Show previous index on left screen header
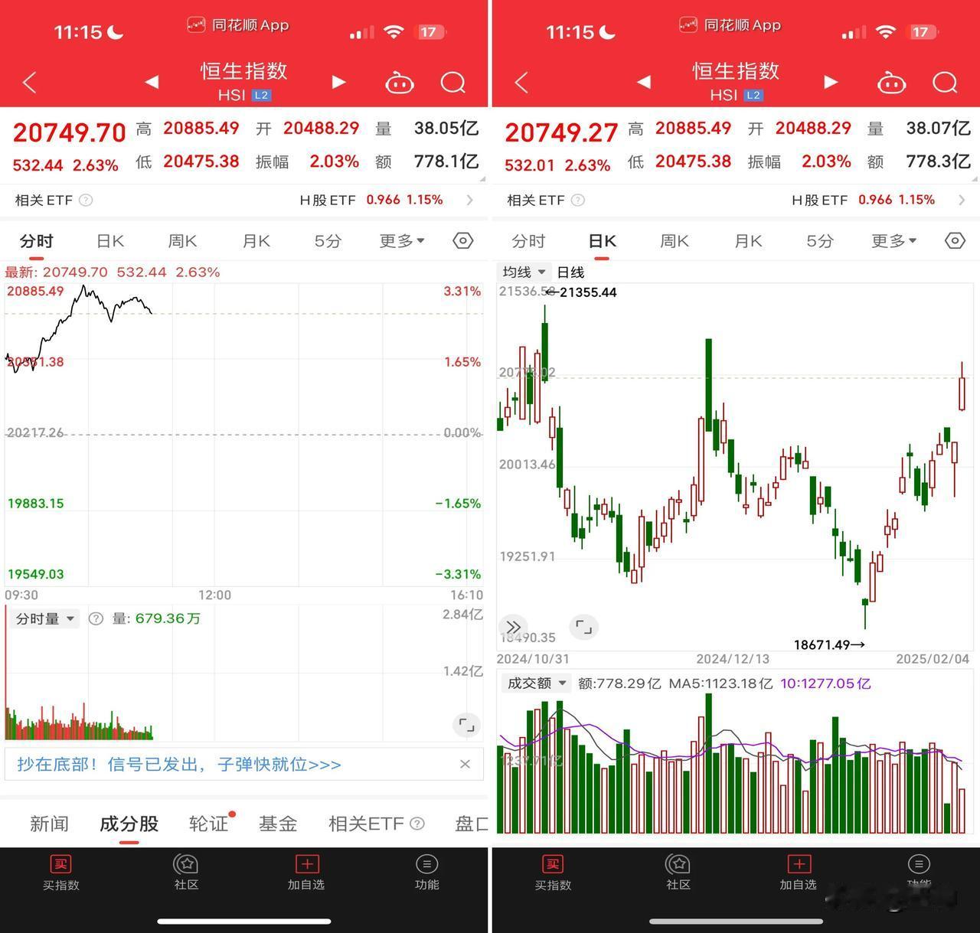Screen dimensions: 980x933 [x=152, y=82]
